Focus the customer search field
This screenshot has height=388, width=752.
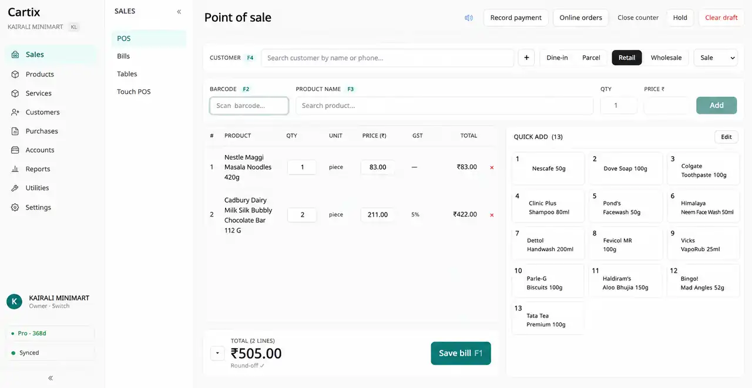(388, 58)
